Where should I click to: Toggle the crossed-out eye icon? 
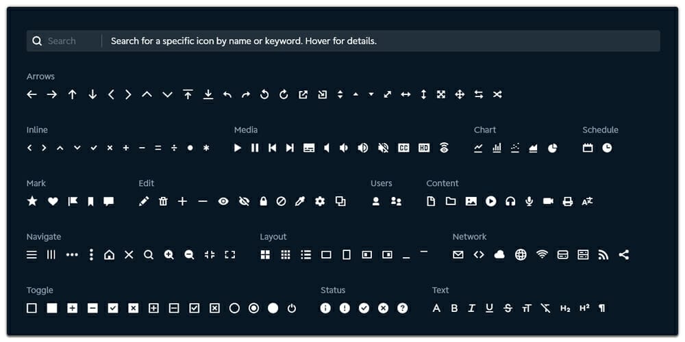point(244,201)
